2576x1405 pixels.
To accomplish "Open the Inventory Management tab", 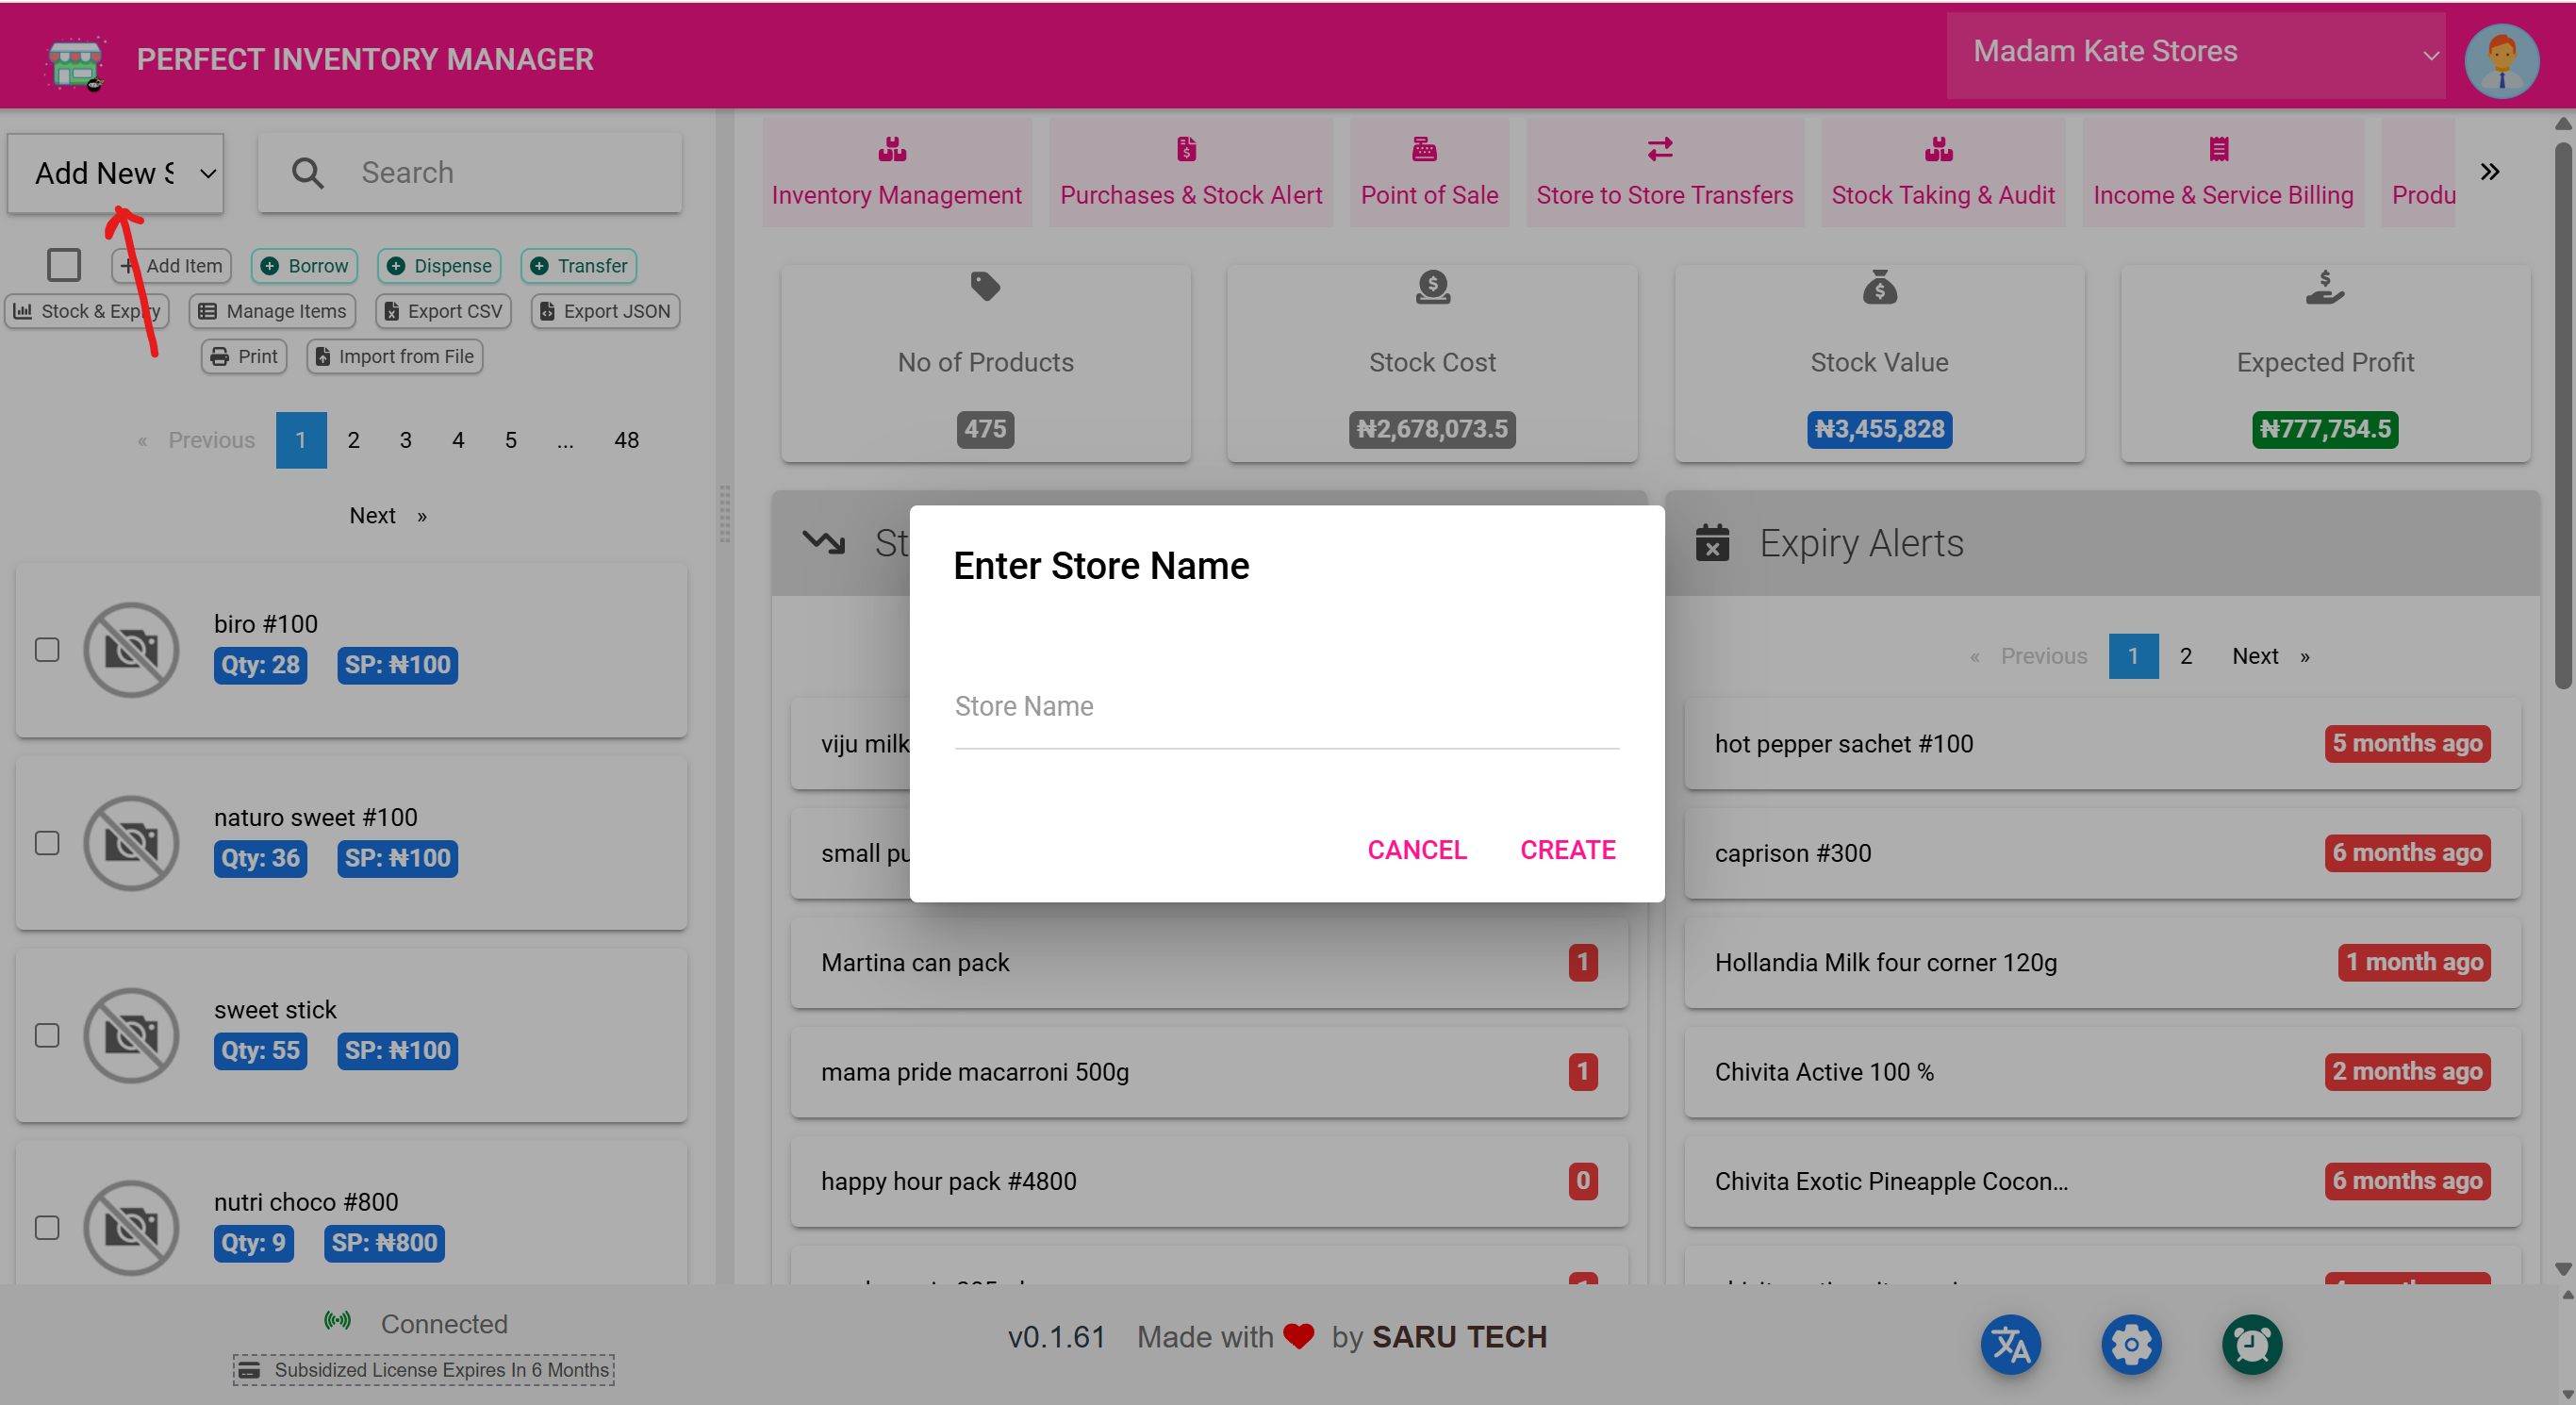I will coord(896,172).
